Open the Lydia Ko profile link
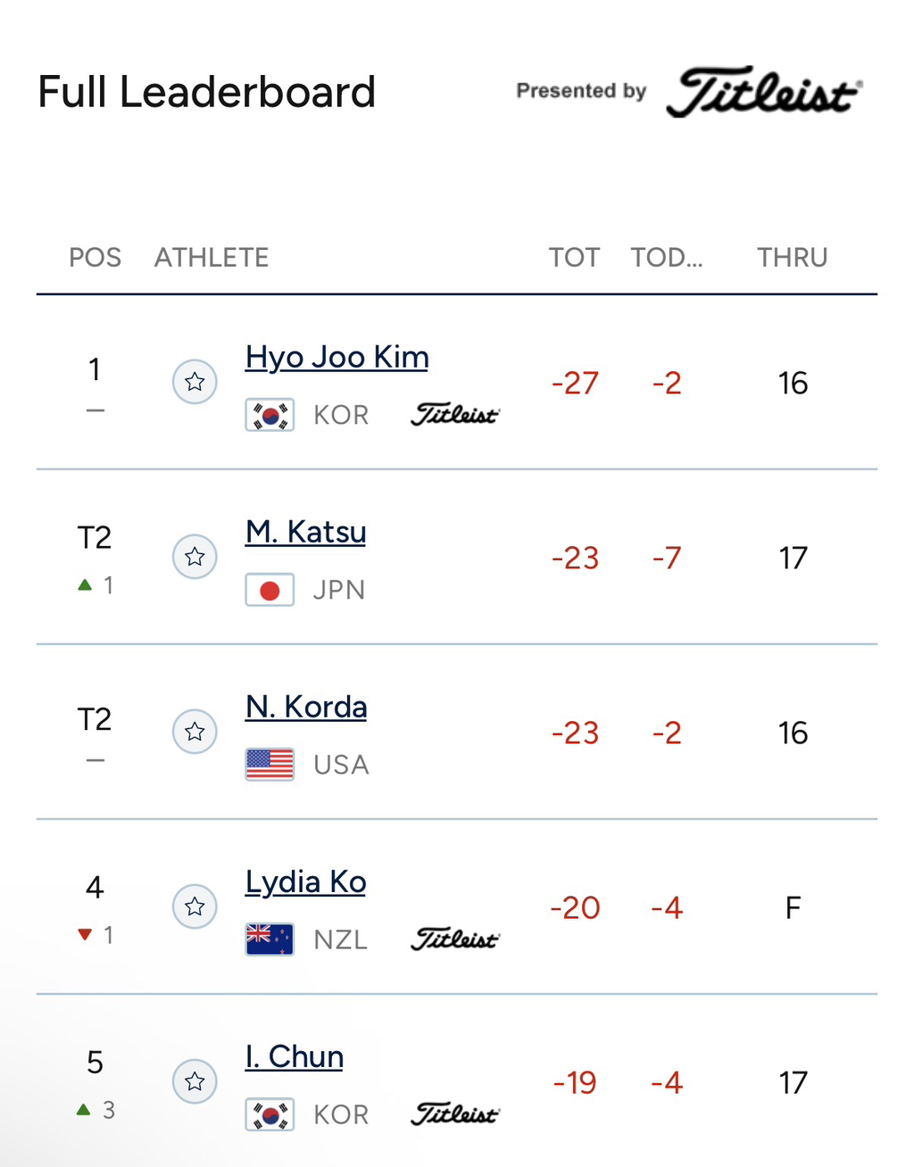914x1167 pixels. [x=306, y=881]
